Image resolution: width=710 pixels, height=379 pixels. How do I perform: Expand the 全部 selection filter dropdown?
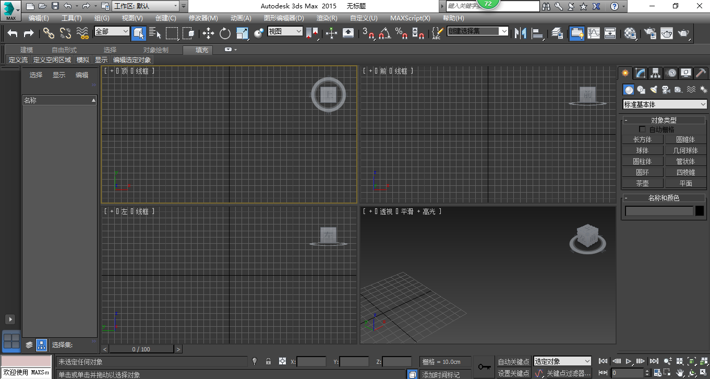coord(112,31)
